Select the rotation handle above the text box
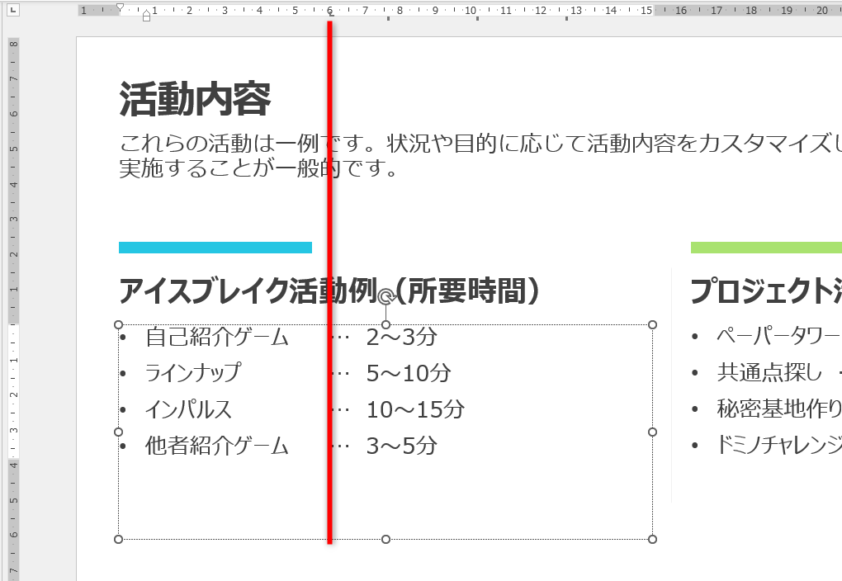 [386, 297]
